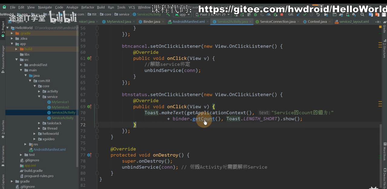Image resolution: width=387 pixels, height=189 pixels.
Task: Click the Git Update Project arrow icon
Action: [x=298, y=14]
